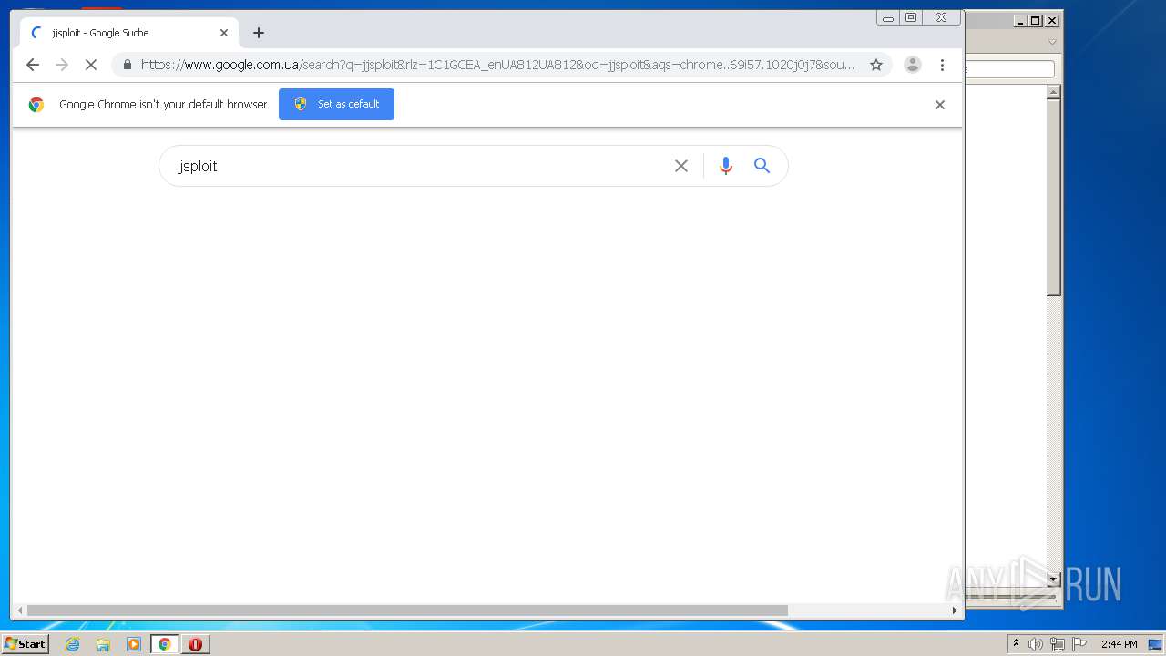Open Windows Explorer folder from taskbar
The height and width of the screenshot is (656, 1166).
pos(103,644)
